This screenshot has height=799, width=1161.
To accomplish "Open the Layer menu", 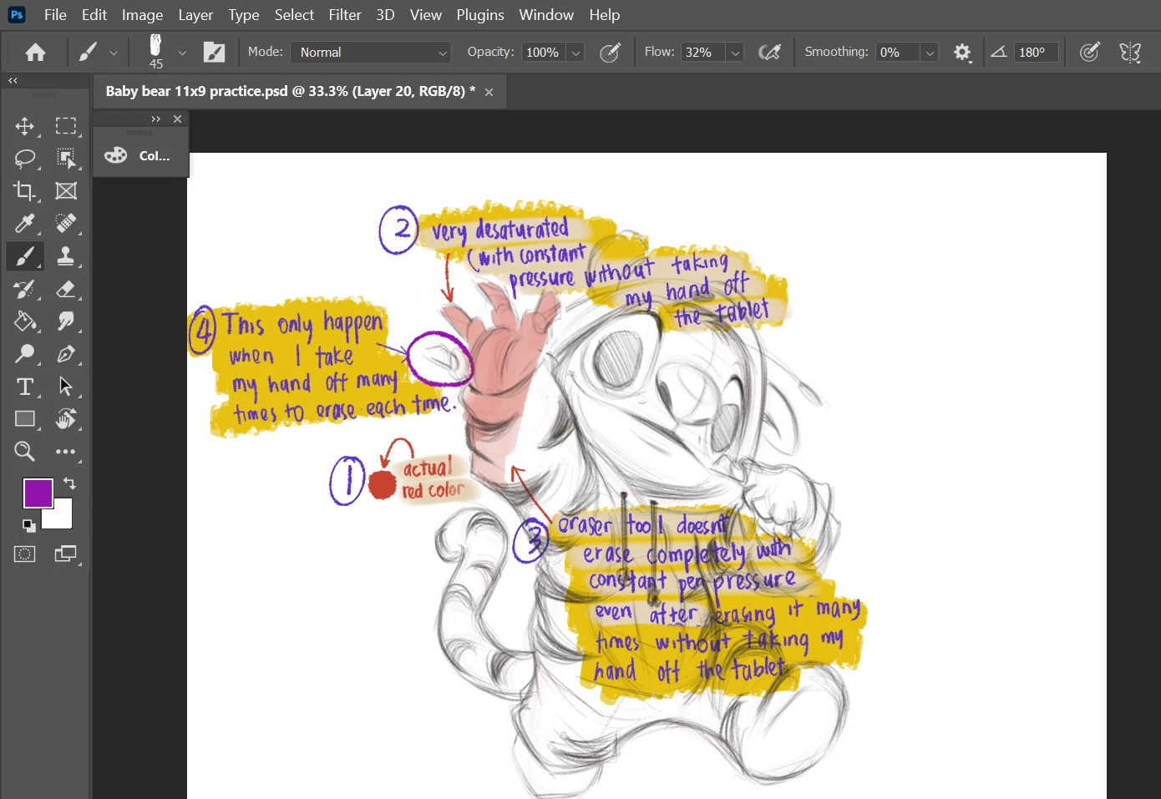I will click(x=195, y=15).
